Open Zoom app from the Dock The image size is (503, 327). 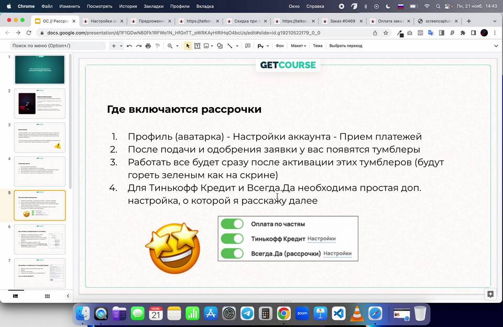coord(302,313)
